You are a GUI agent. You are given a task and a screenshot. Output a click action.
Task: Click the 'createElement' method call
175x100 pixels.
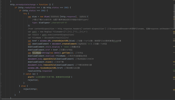(x=69, y=44)
